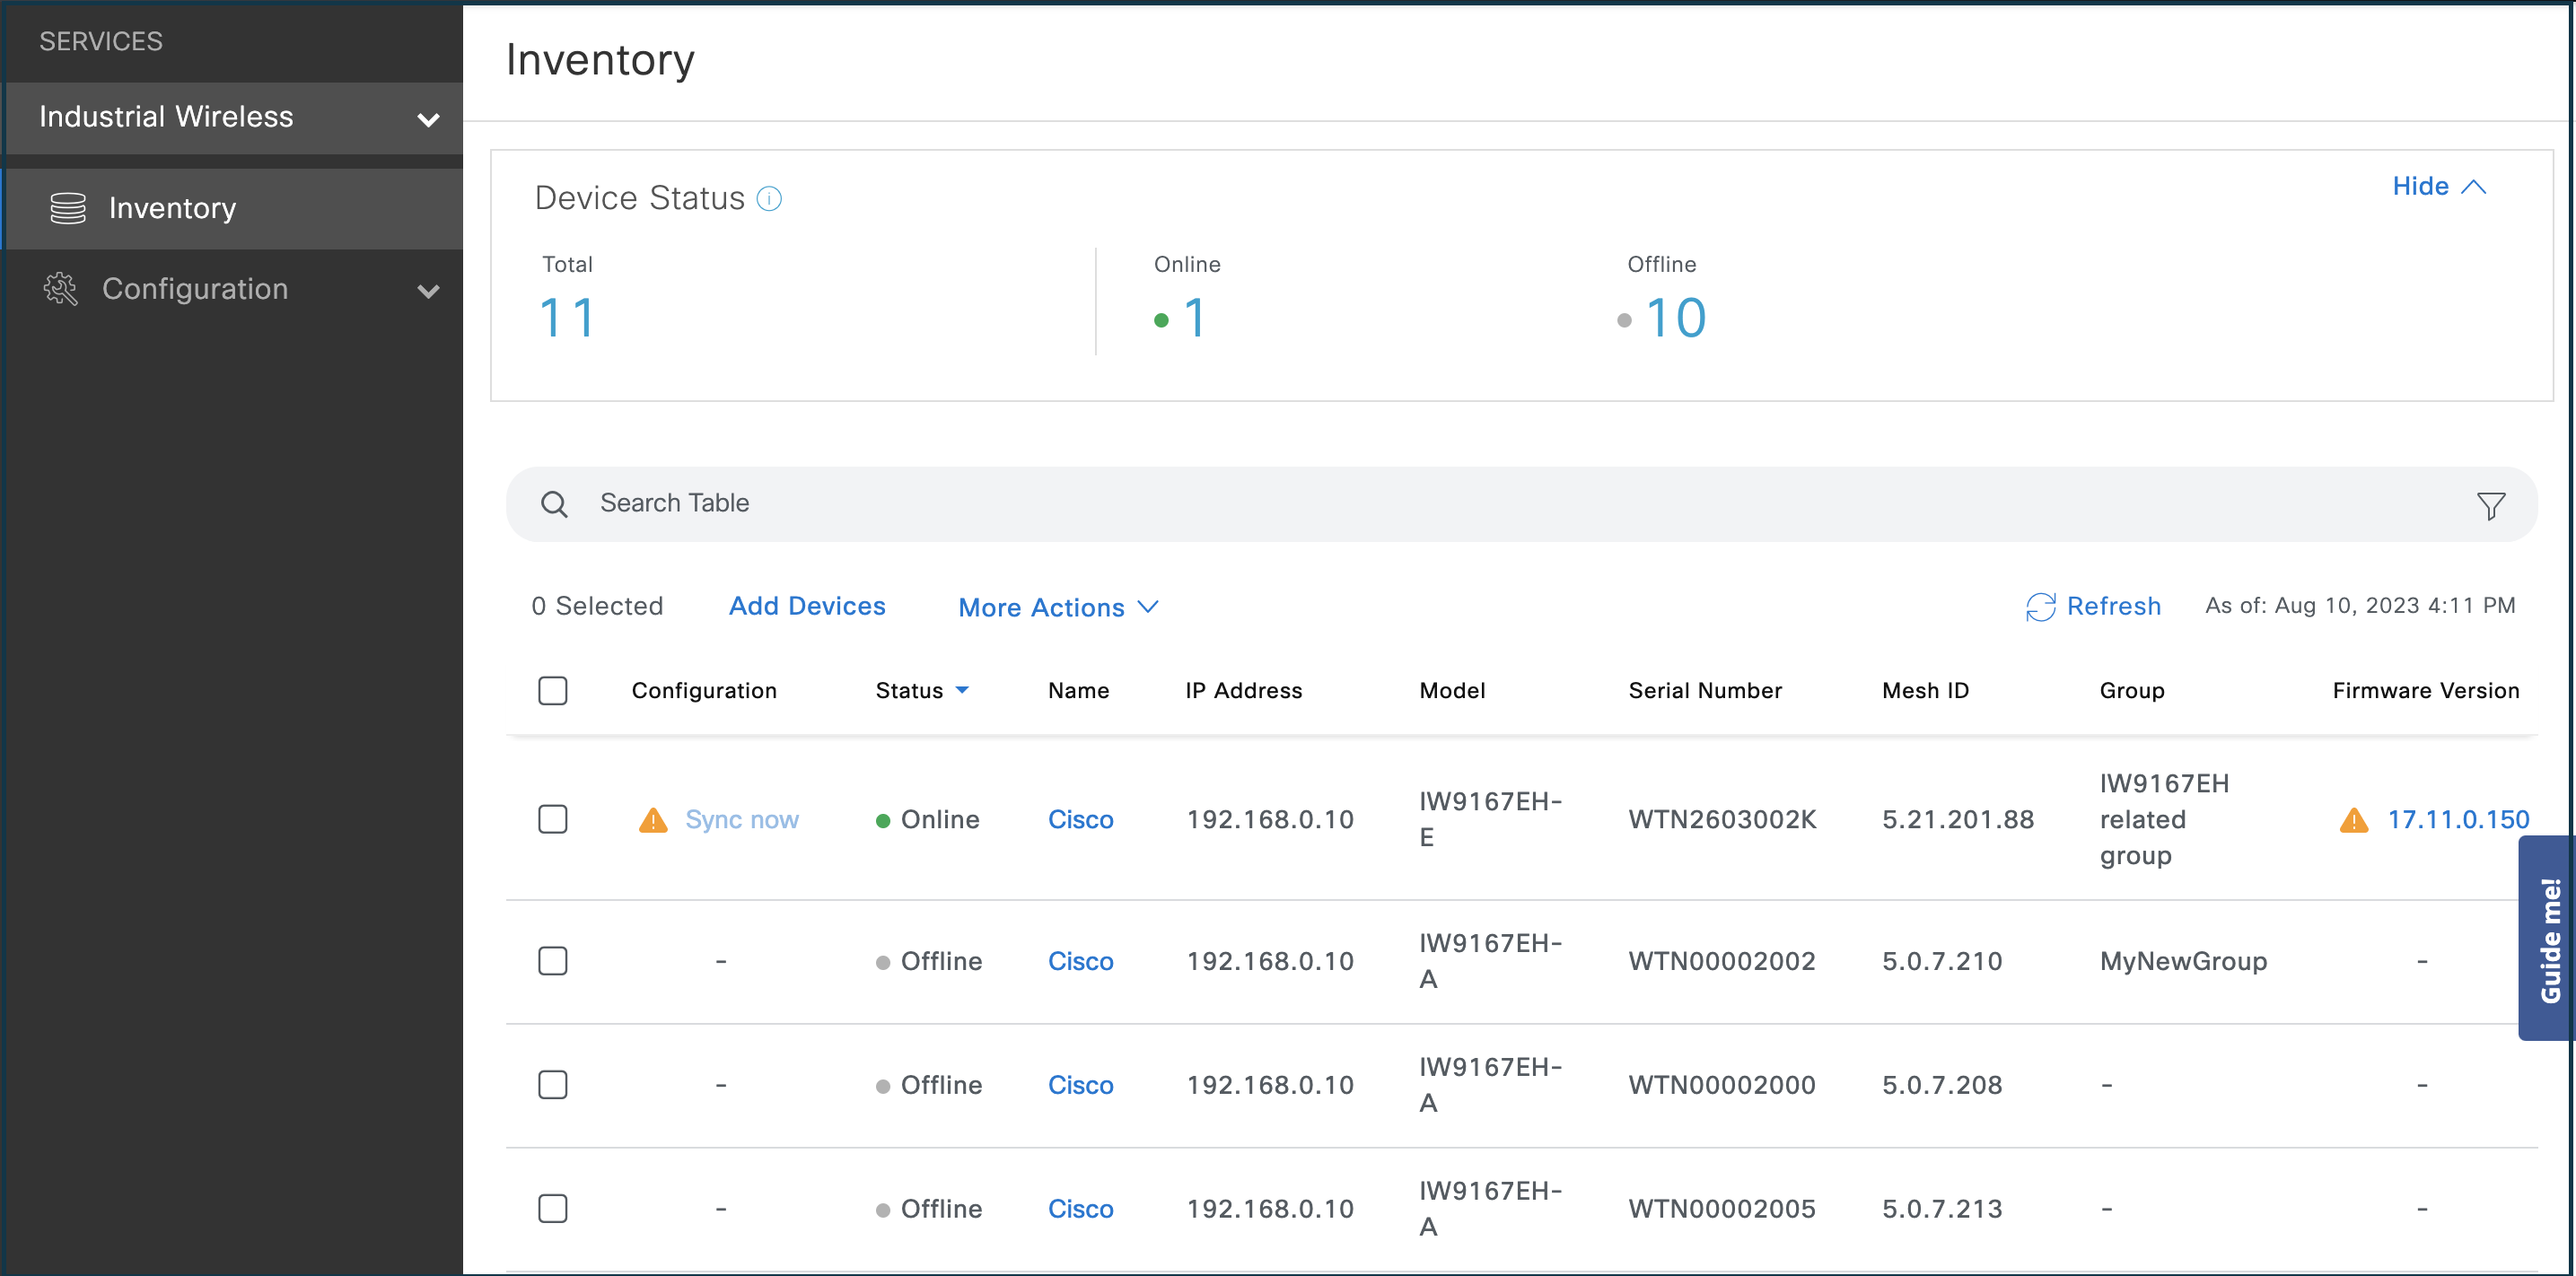Sort by the Status column arrow
This screenshot has width=2576, height=1276.
[x=962, y=690]
